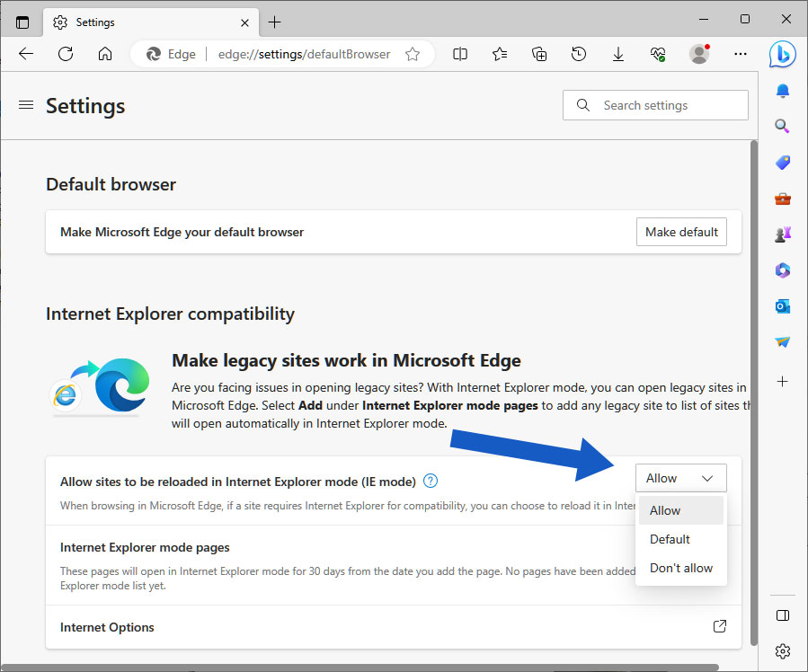Open the user profile avatar
808x672 pixels.
[x=699, y=54]
